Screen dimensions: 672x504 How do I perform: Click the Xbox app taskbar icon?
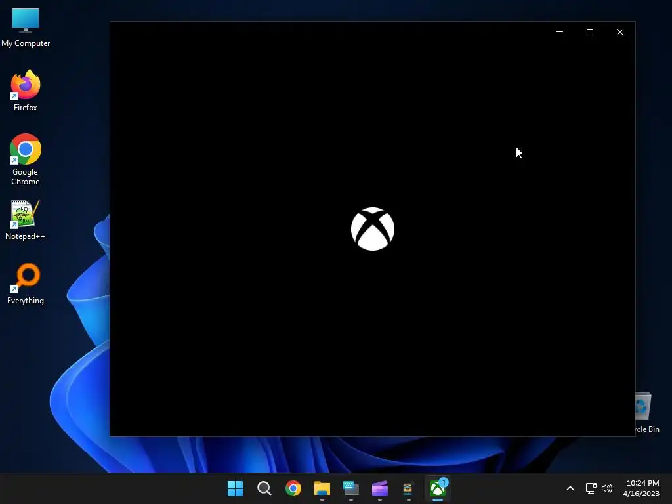pos(438,488)
